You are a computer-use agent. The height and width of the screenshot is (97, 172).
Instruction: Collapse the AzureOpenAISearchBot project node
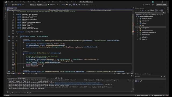tap(136, 16)
